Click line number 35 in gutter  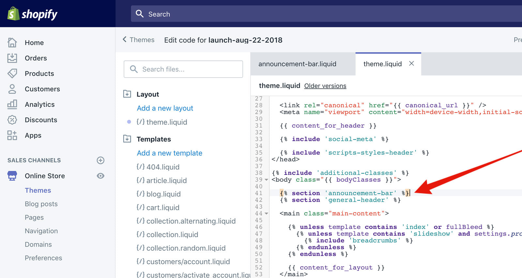(259, 153)
